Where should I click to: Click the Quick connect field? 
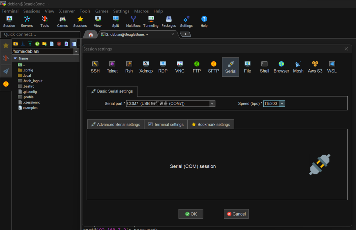point(41,34)
